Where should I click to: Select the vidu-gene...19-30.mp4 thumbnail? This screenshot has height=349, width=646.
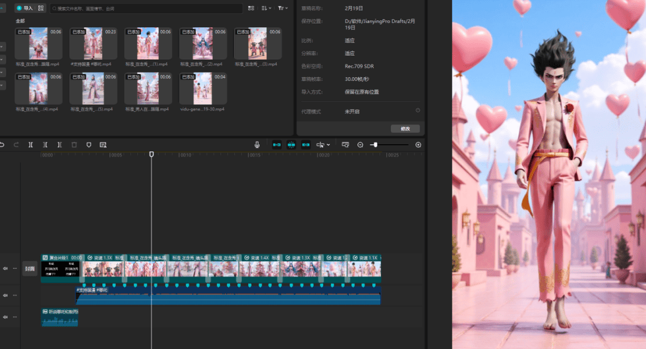202,89
